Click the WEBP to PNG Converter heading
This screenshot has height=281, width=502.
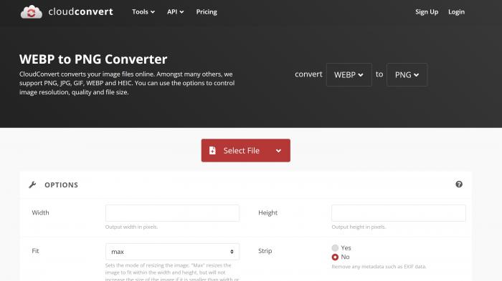(x=93, y=59)
